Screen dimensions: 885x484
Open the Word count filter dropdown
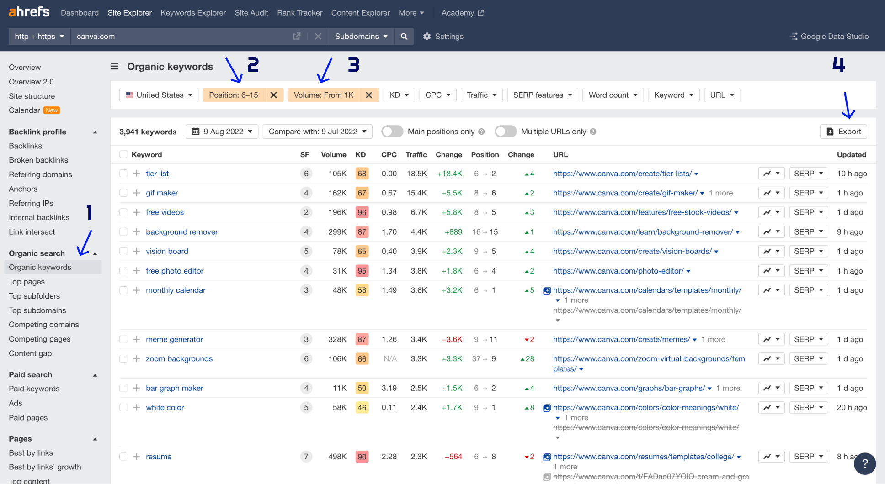point(613,95)
